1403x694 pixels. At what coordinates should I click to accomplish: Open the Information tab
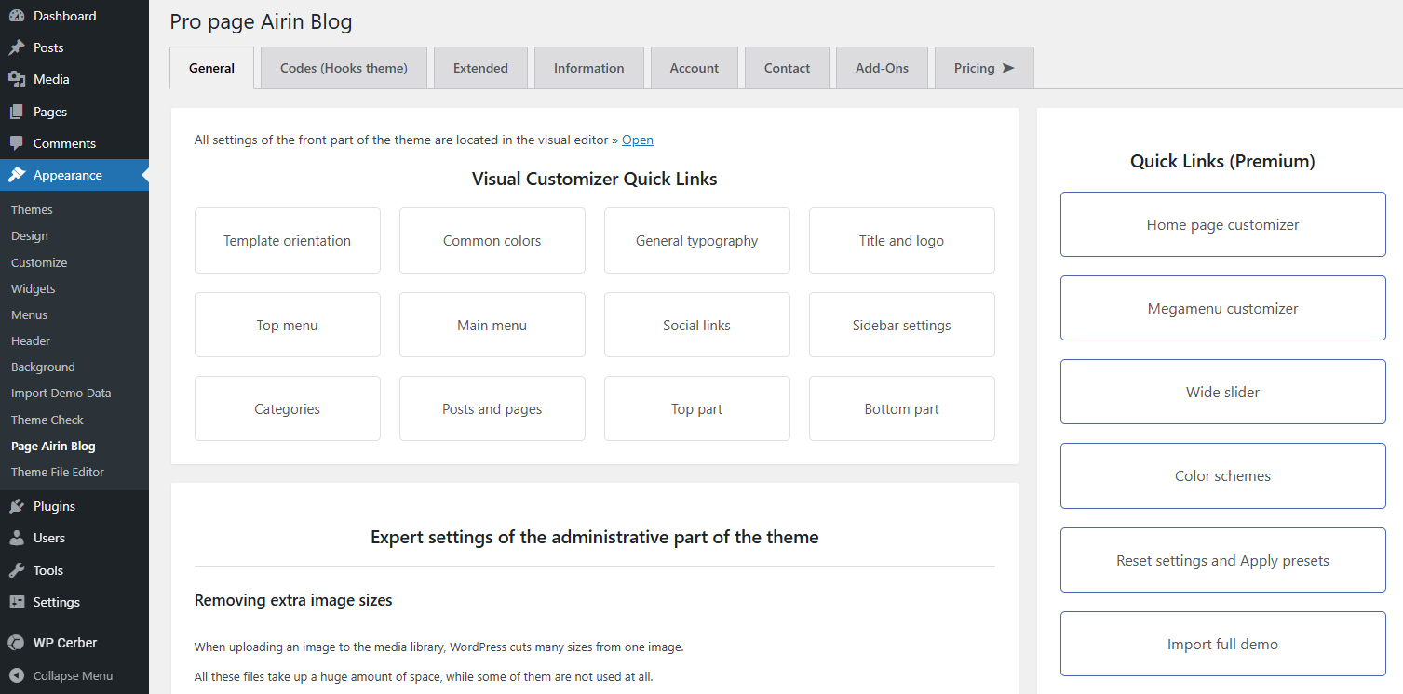[x=589, y=68]
